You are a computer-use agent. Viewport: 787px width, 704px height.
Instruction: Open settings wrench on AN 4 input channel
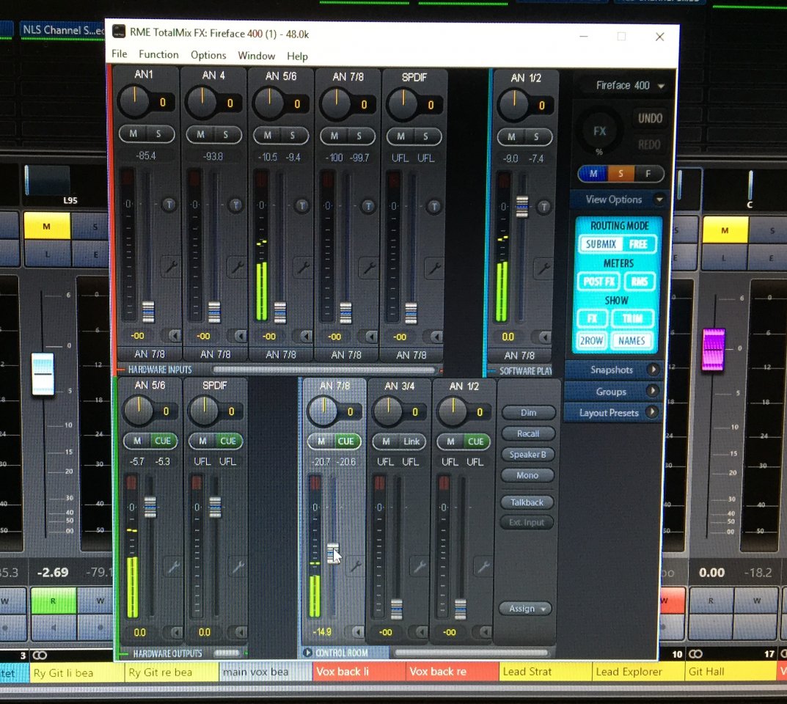237,266
